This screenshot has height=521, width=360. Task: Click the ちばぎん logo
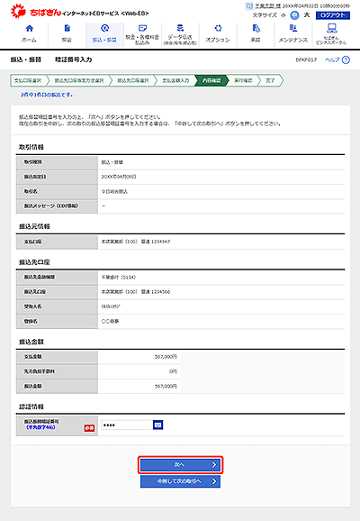36,12
